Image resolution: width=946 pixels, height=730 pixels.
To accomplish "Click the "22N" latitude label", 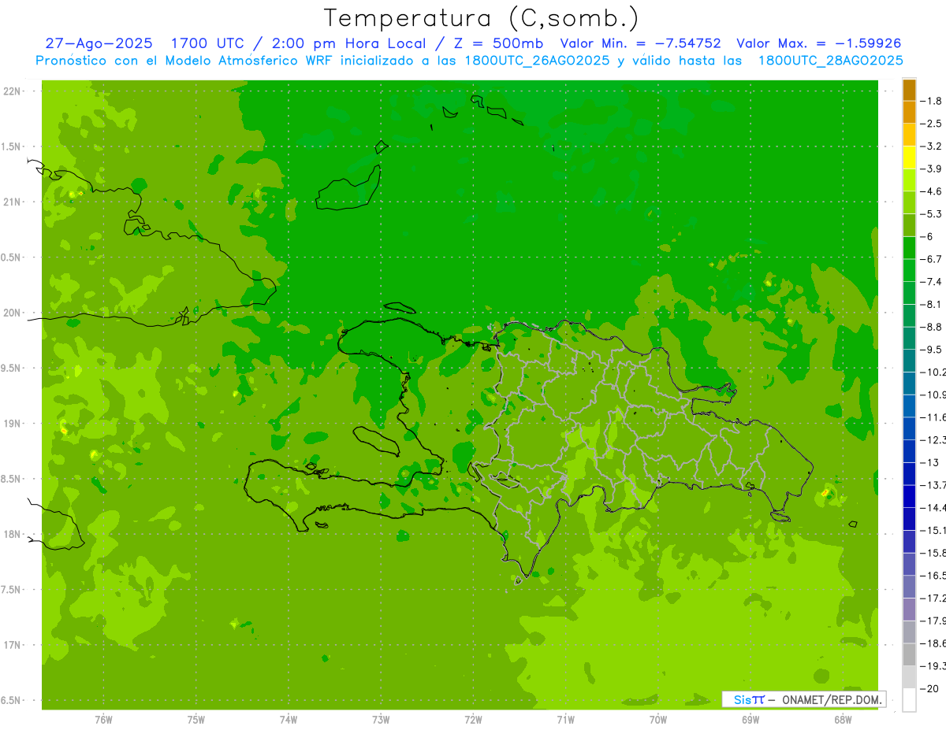I will tap(12, 91).
